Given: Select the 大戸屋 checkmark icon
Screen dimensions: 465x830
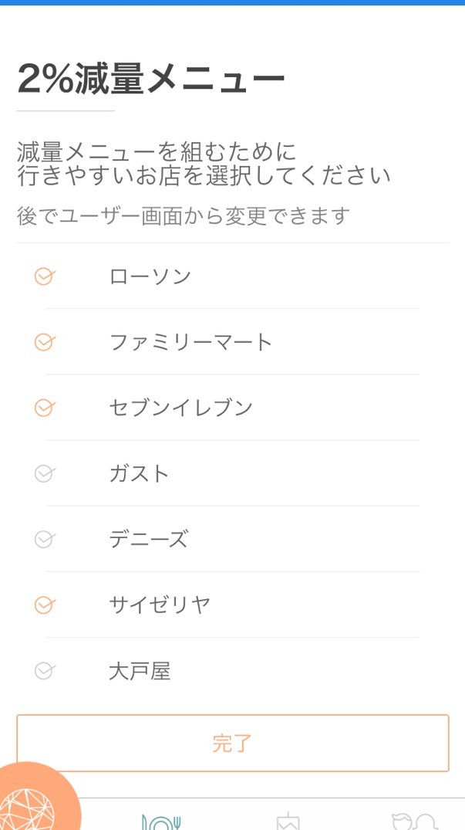Looking at the screenshot, I should [x=45, y=671].
